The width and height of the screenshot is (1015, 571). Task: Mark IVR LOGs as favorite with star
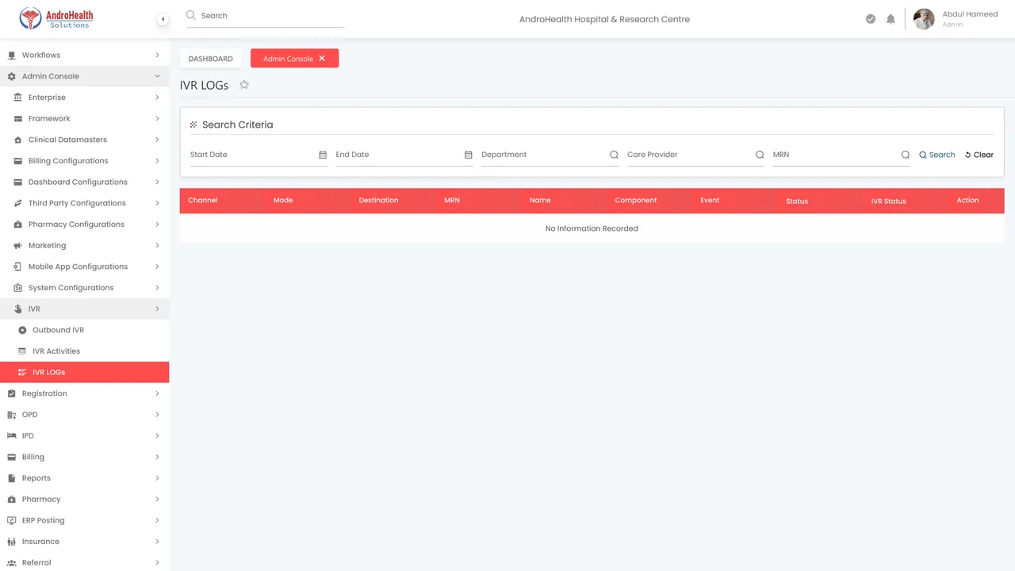[x=244, y=85]
